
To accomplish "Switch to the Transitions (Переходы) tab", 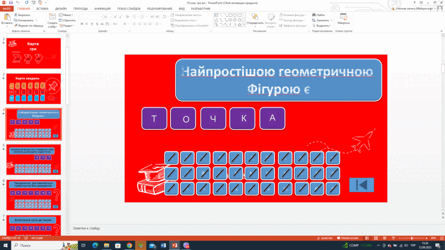I will 80,9.
